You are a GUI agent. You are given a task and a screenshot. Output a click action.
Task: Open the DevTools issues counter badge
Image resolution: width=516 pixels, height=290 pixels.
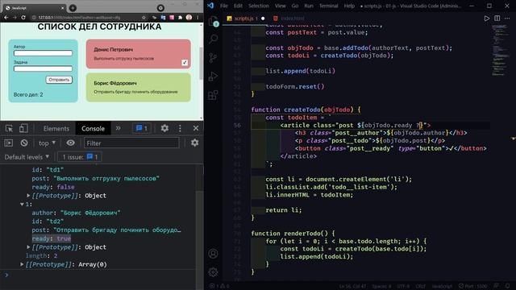pos(142,128)
